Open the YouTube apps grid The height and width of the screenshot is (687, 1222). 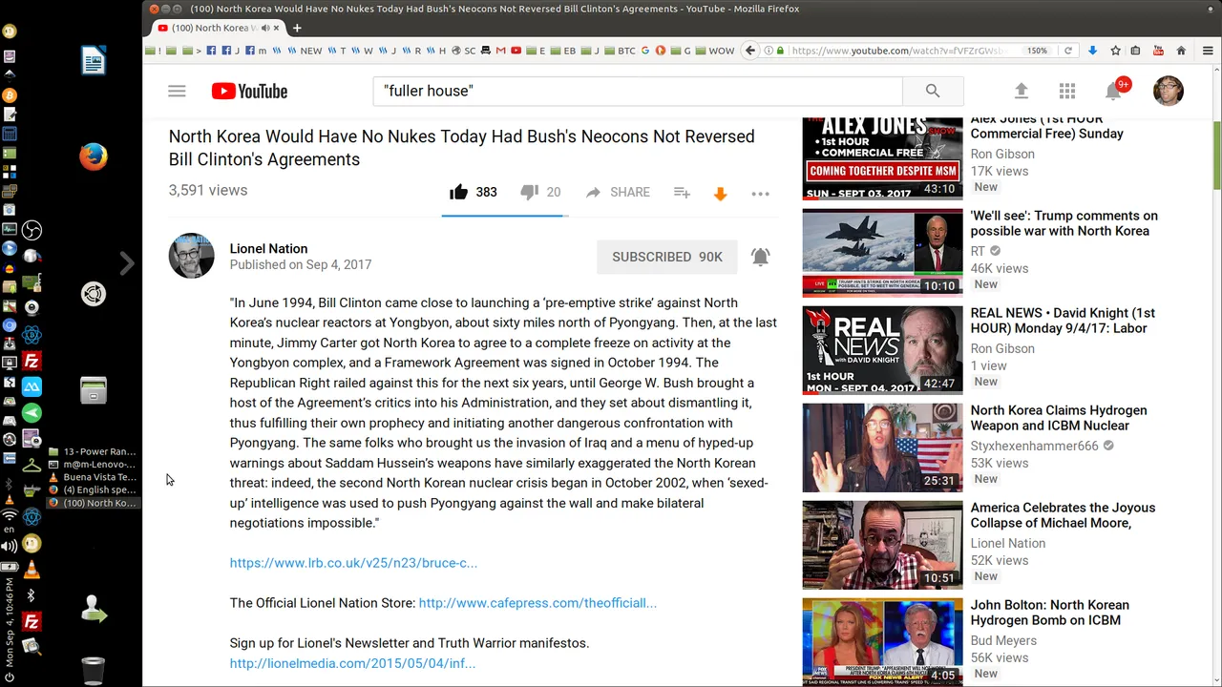1067,91
